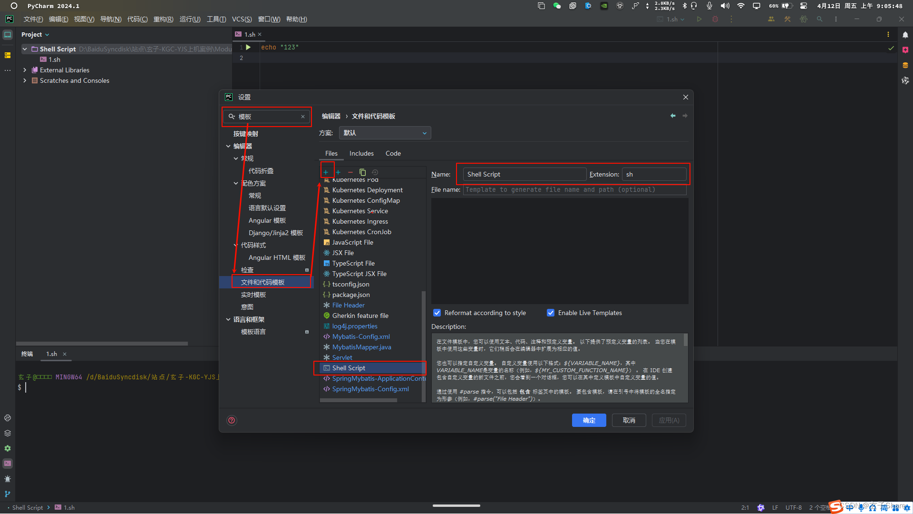The image size is (913, 514).
Task: Toggle Reformat according to style checkbox
Action: tap(437, 313)
